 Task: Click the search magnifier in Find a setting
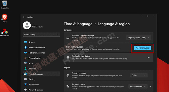58,35
